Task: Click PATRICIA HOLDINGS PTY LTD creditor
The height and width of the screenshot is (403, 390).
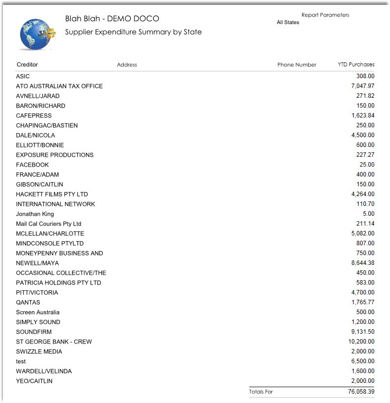Action: (58, 283)
